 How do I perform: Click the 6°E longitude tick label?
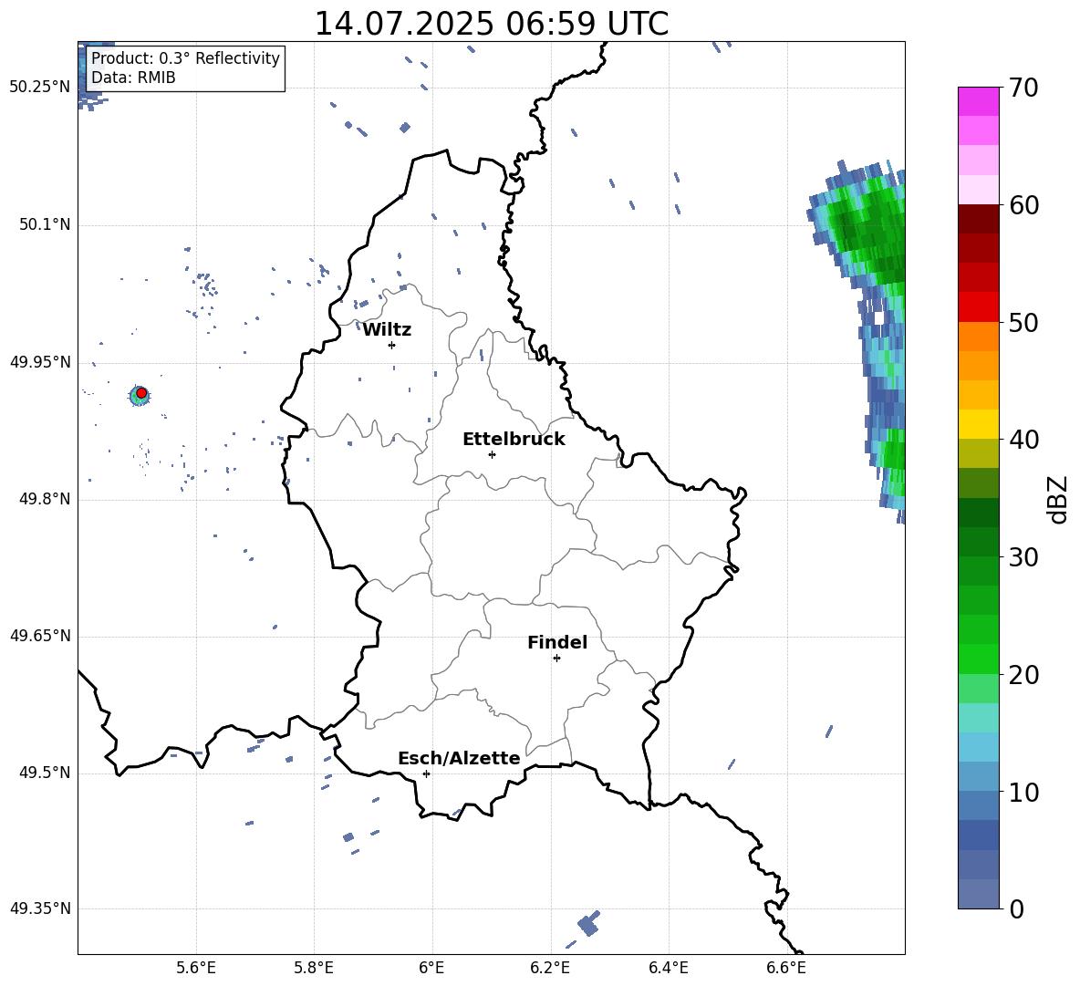[431, 968]
